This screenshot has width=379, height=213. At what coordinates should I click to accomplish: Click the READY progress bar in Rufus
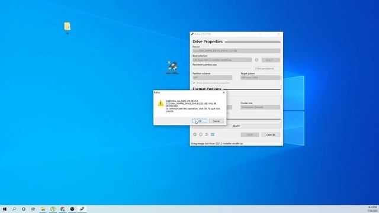(x=236, y=126)
